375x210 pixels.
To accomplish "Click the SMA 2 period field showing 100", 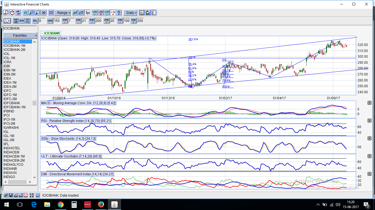I will point(127,21).
